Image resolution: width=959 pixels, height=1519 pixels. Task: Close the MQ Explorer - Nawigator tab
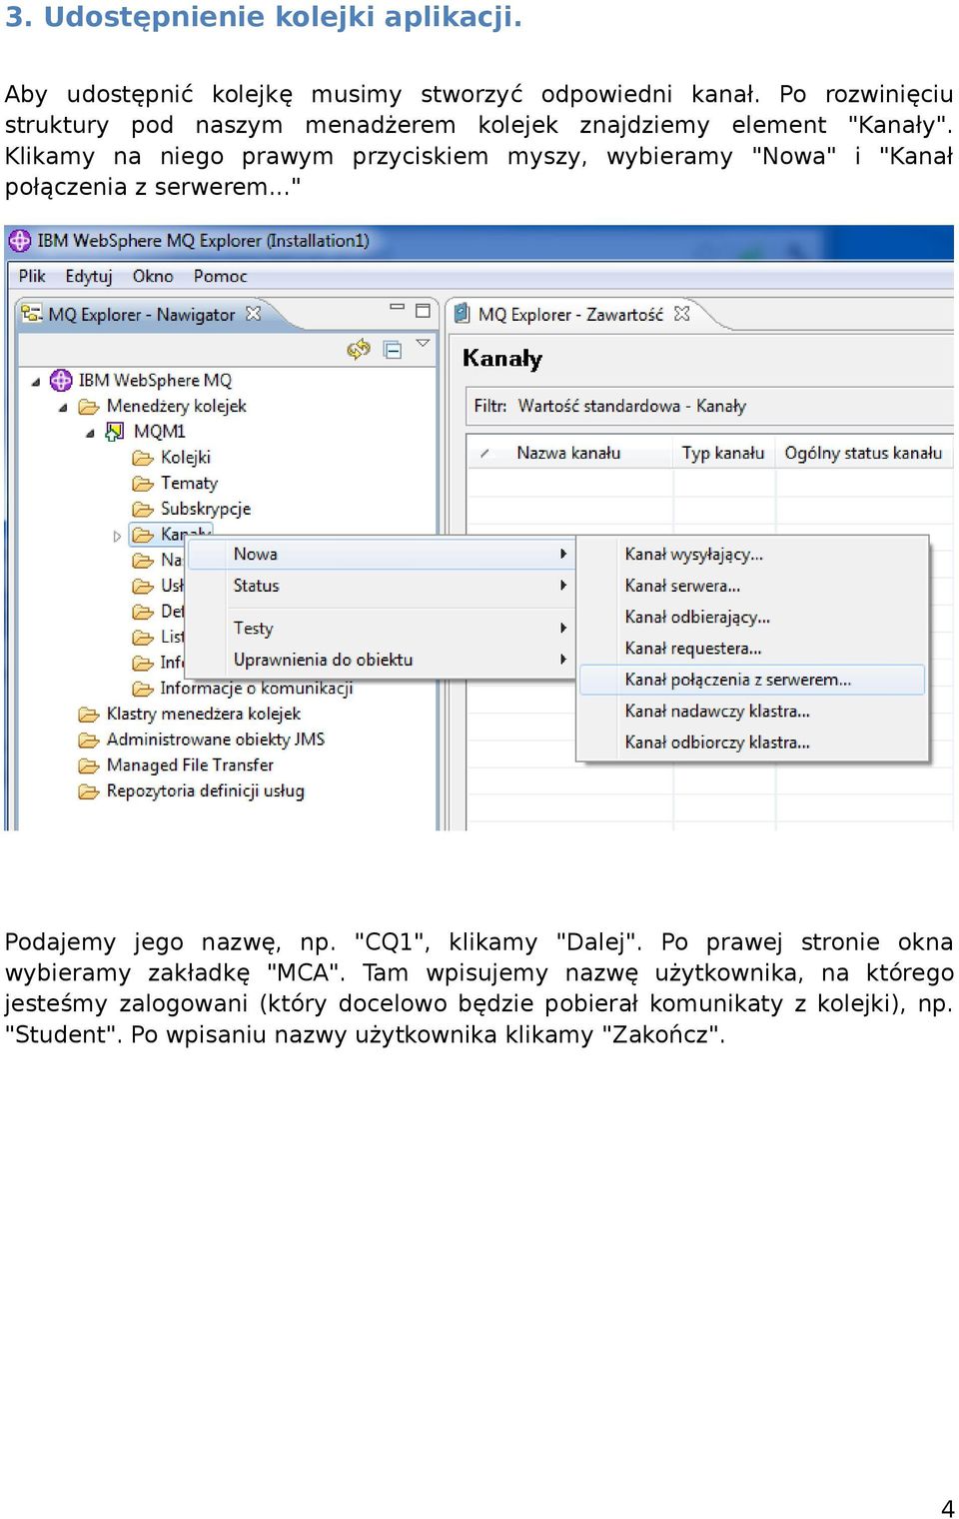pyautogui.click(x=253, y=313)
